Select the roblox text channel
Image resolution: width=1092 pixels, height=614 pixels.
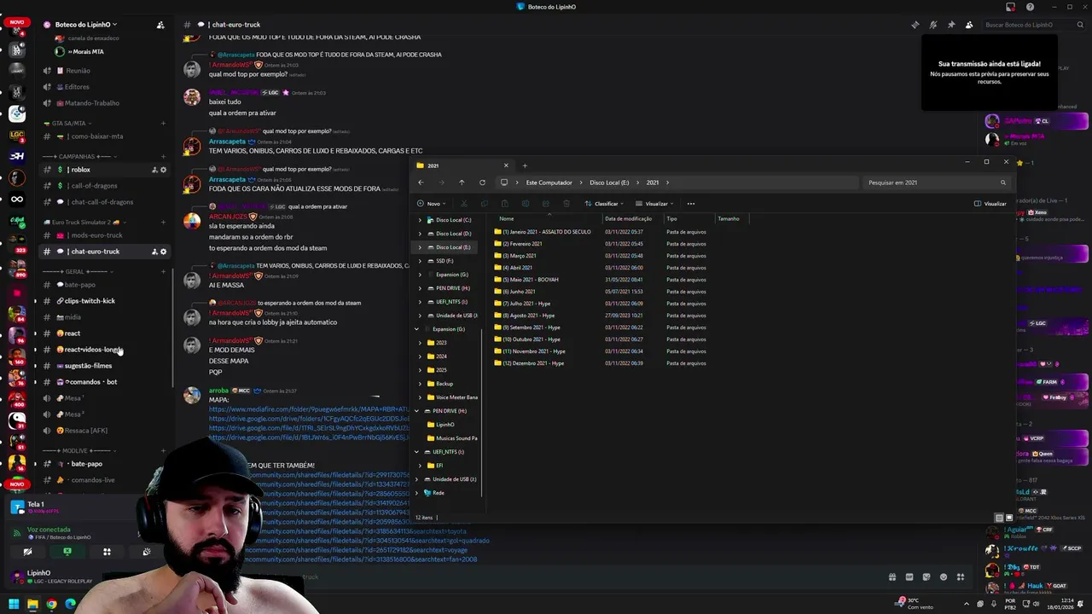tap(104, 170)
